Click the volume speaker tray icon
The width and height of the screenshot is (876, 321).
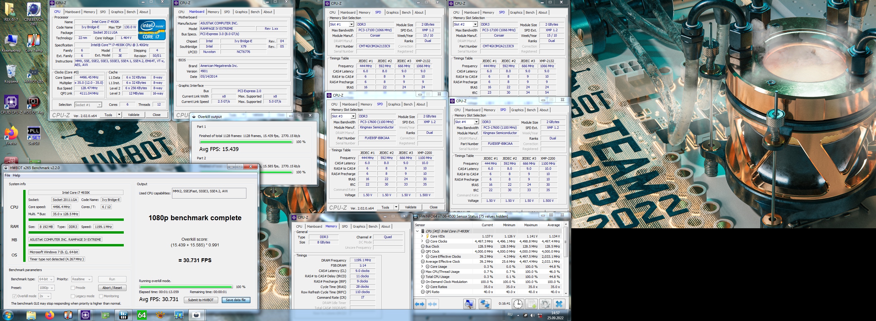533,316
